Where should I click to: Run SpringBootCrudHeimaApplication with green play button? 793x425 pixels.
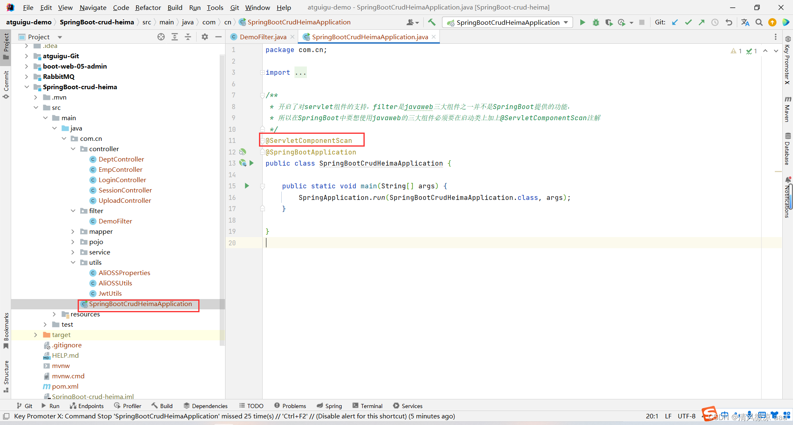pos(582,22)
